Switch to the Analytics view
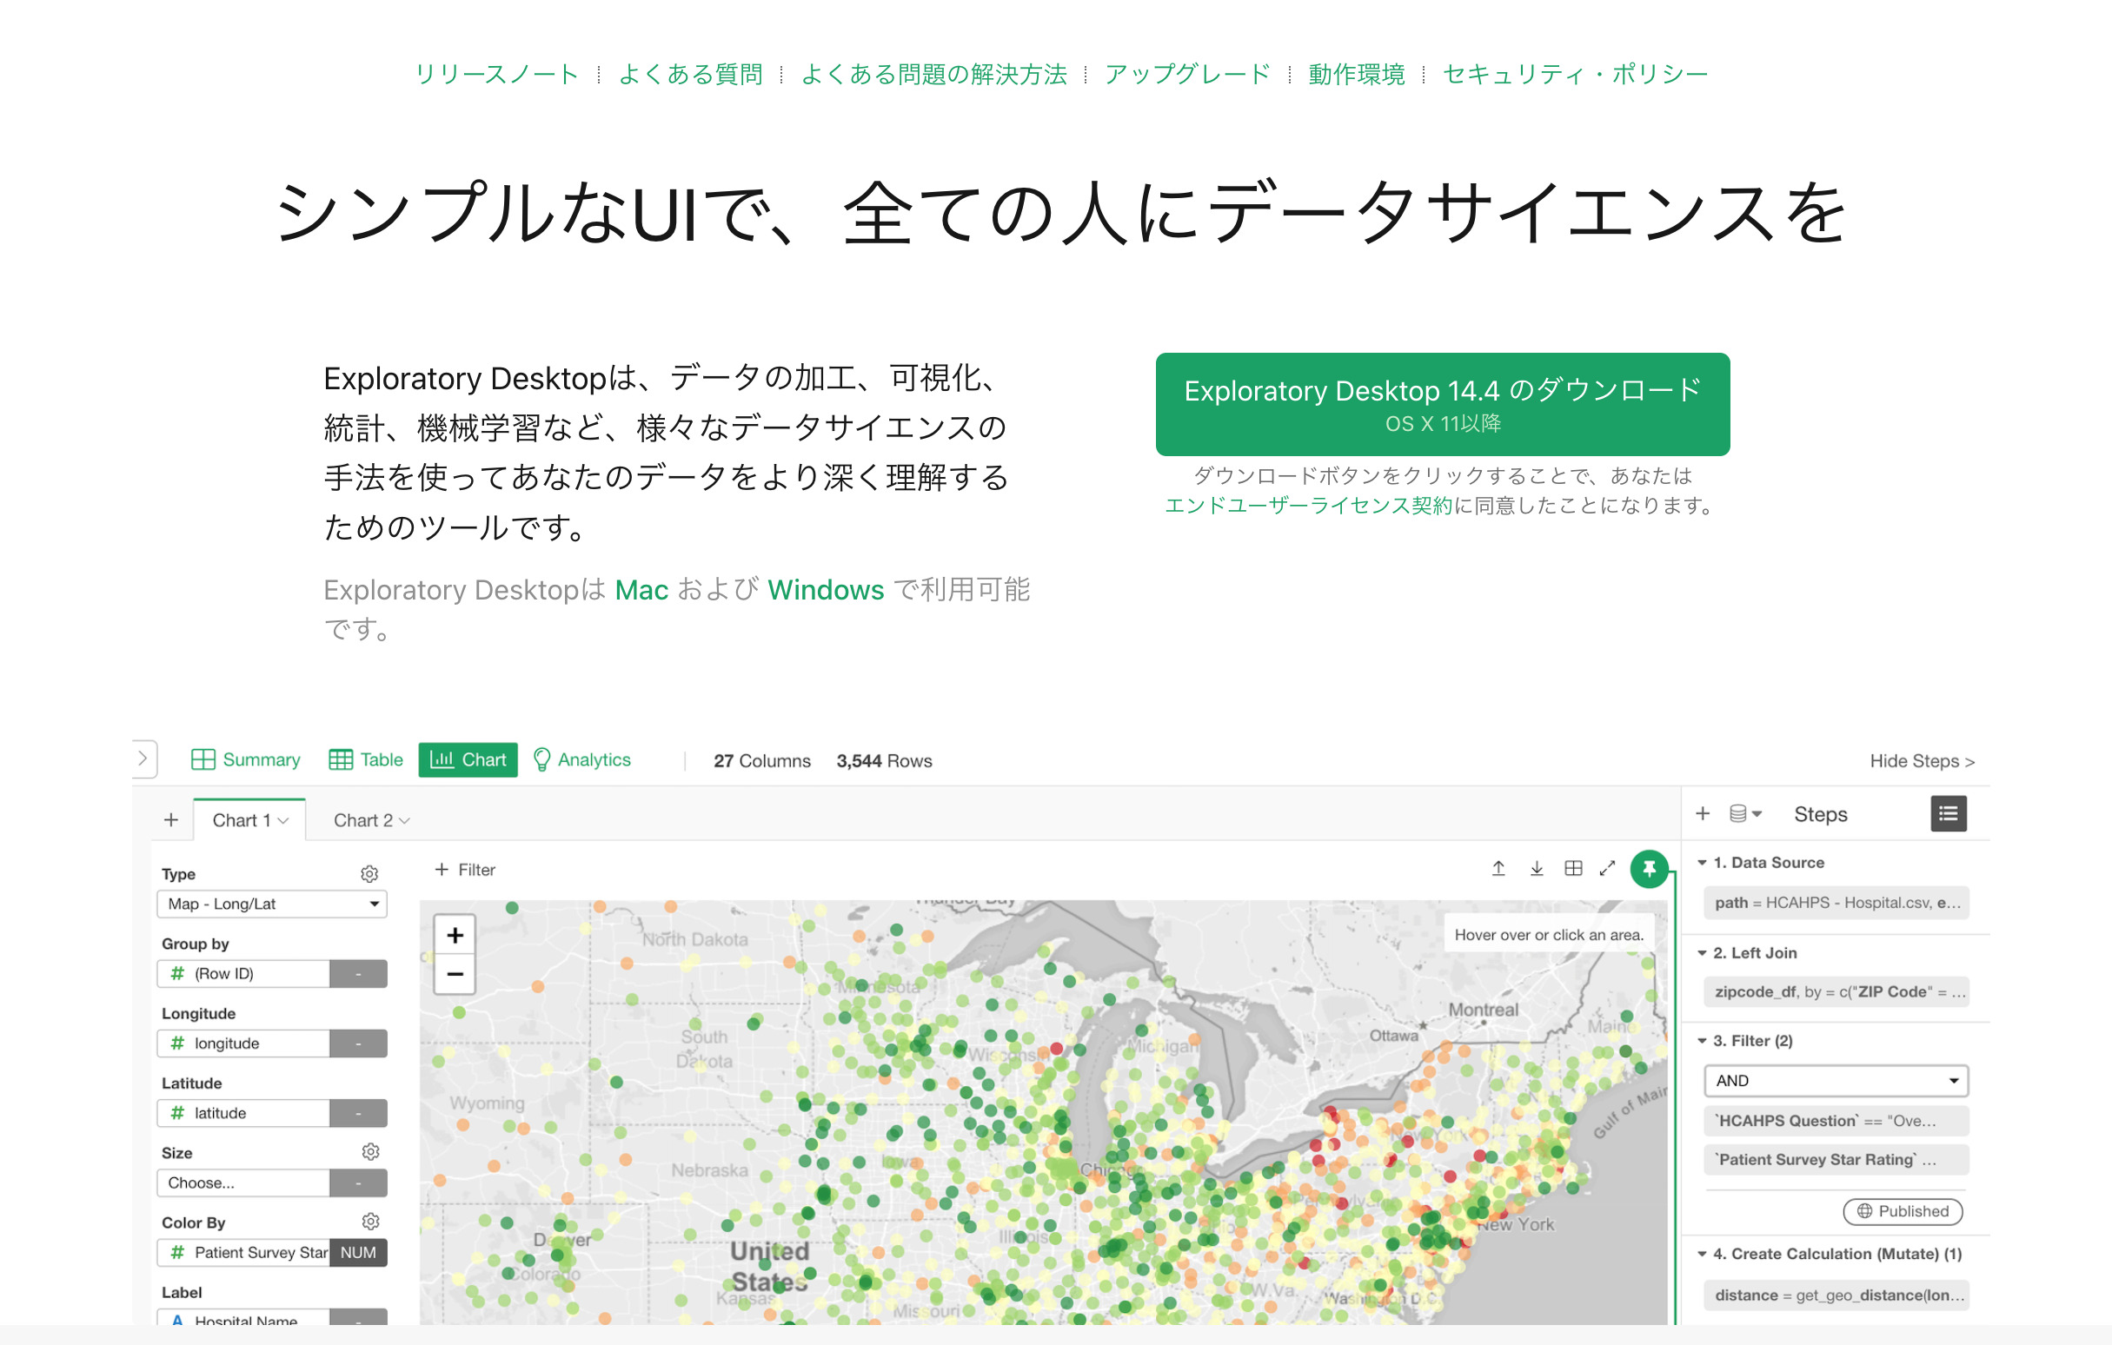 click(582, 760)
